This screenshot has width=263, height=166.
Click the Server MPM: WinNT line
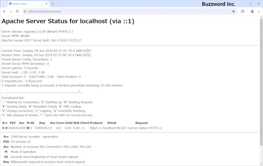click(x=16, y=36)
